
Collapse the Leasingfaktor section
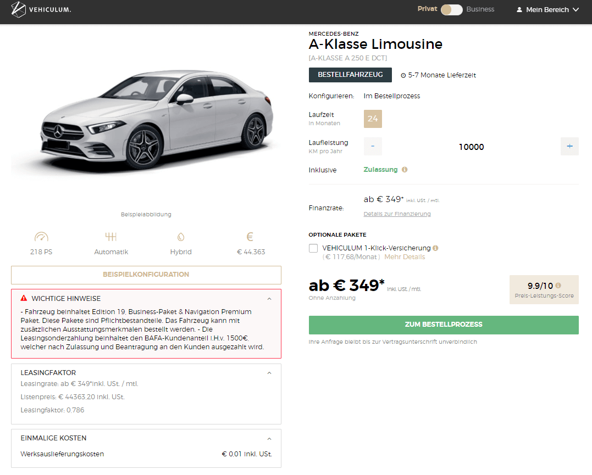click(269, 373)
